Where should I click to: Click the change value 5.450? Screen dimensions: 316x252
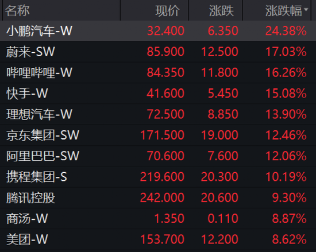coord(223,94)
